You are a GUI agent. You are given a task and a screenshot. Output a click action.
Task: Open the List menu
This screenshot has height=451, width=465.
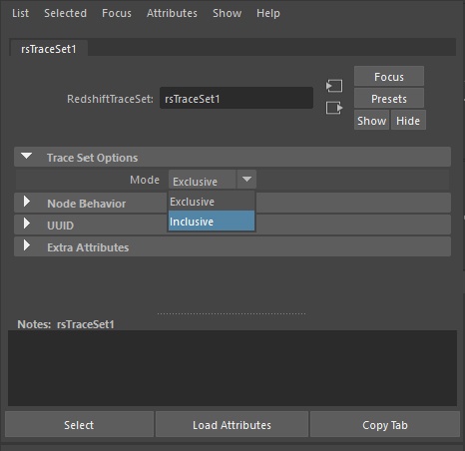pyautogui.click(x=20, y=13)
